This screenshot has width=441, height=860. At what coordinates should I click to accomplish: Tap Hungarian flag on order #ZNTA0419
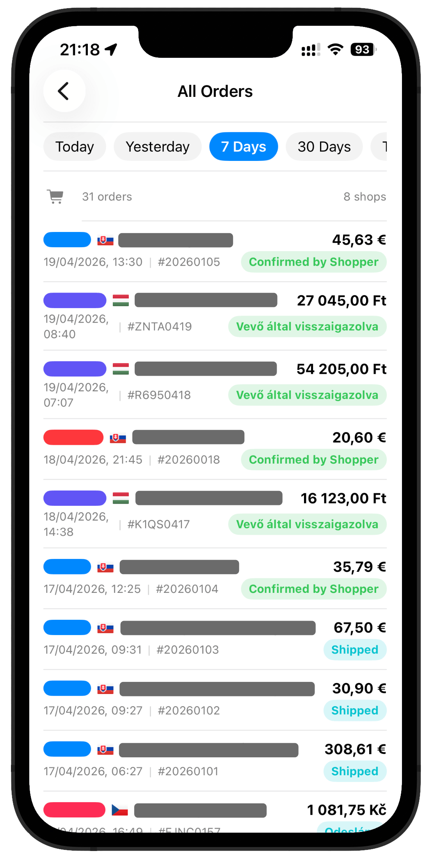121,300
